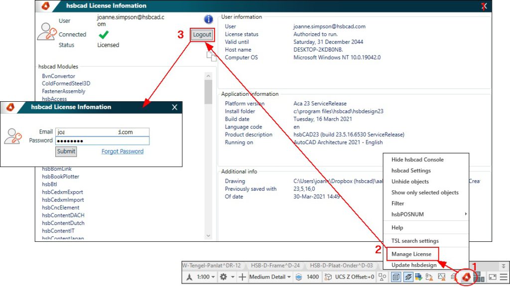
Task: Click the 1400 cut plane value
Action: pos(313,277)
